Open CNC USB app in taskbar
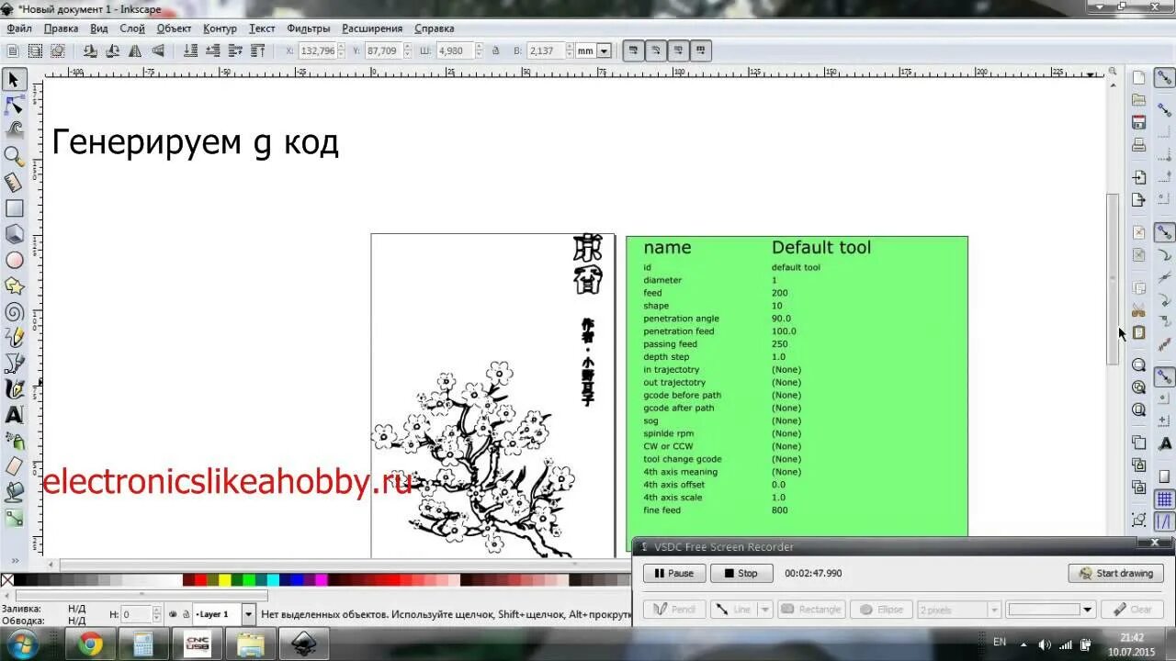 197,644
